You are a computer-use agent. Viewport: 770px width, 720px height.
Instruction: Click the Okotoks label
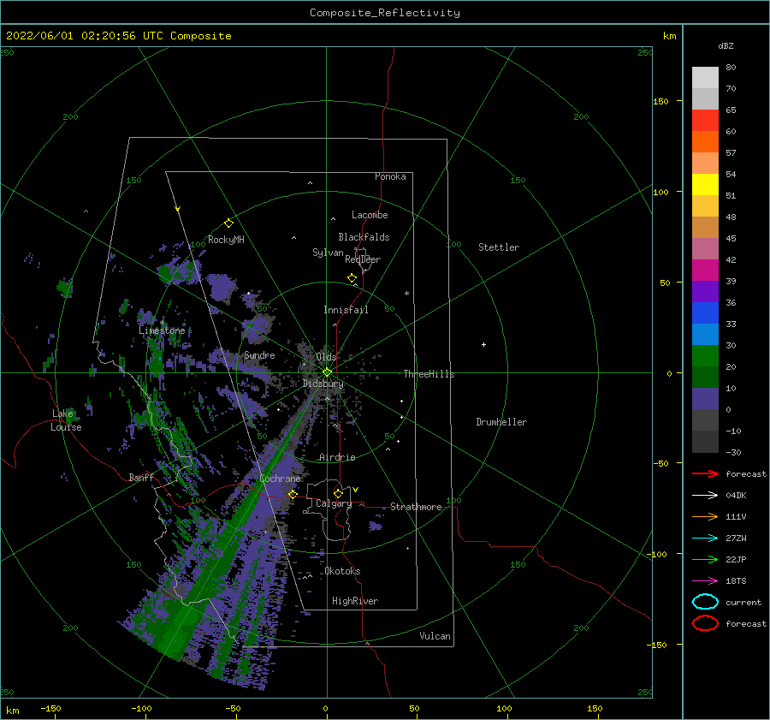pyautogui.click(x=342, y=571)
